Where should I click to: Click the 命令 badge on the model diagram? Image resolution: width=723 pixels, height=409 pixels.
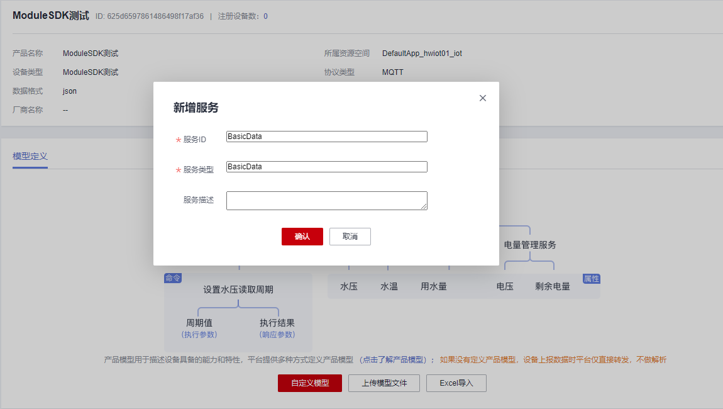pyautogui.click(x=173, y=277)
